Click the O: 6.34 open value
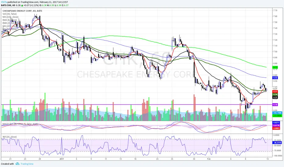 [43, 5]
